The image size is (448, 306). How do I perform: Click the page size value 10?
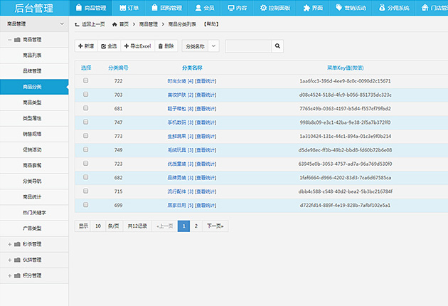(98, 226)
